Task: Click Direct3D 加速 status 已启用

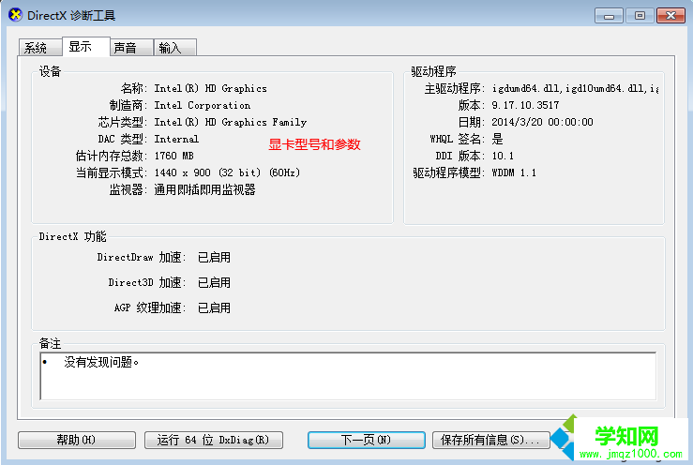Action: tap(214, 282)
